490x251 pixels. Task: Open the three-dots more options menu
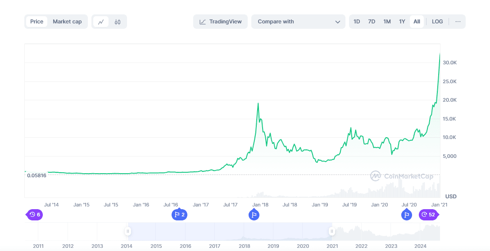[458, 22]
